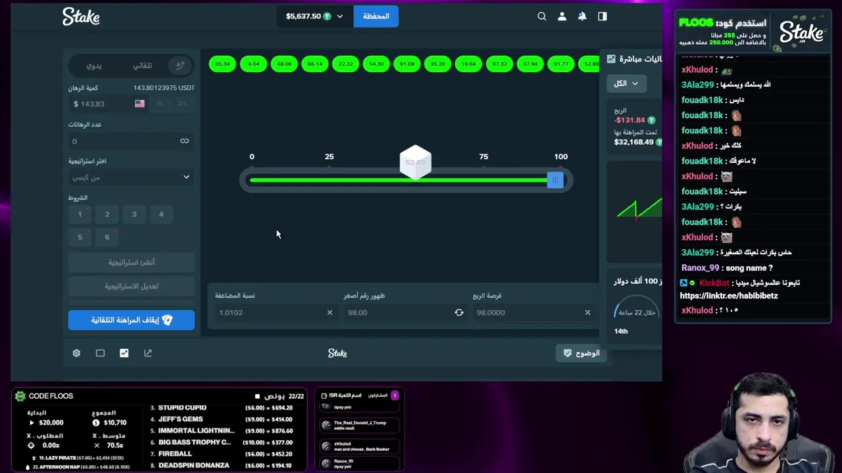
Task: Click past result pill 57.94
Action: [x=530, y=64]
